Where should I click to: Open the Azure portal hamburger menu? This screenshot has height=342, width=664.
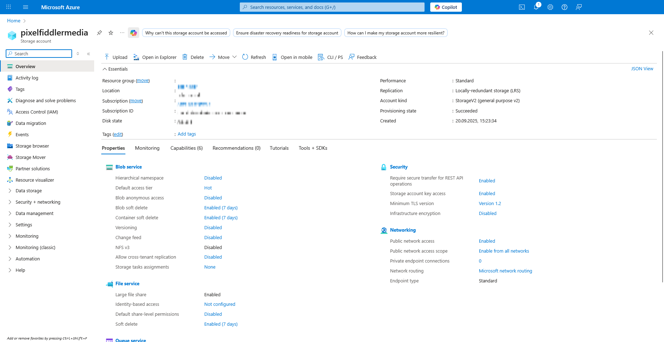pyautogui.click(x=26, y=7)
